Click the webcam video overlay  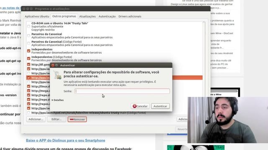tap(228, 120)
